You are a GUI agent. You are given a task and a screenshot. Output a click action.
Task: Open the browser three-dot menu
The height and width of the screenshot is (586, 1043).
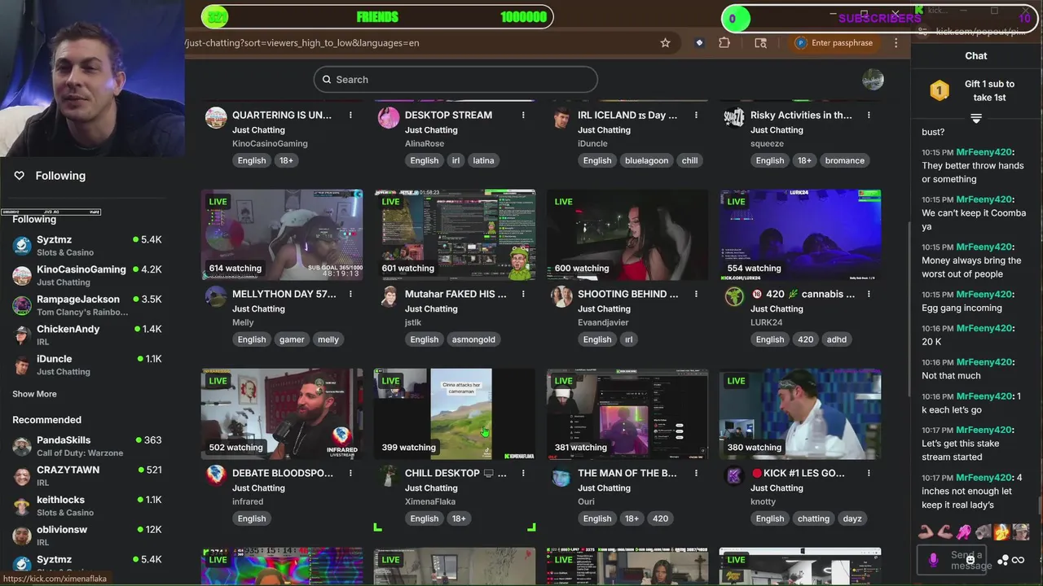click(896, 43)
